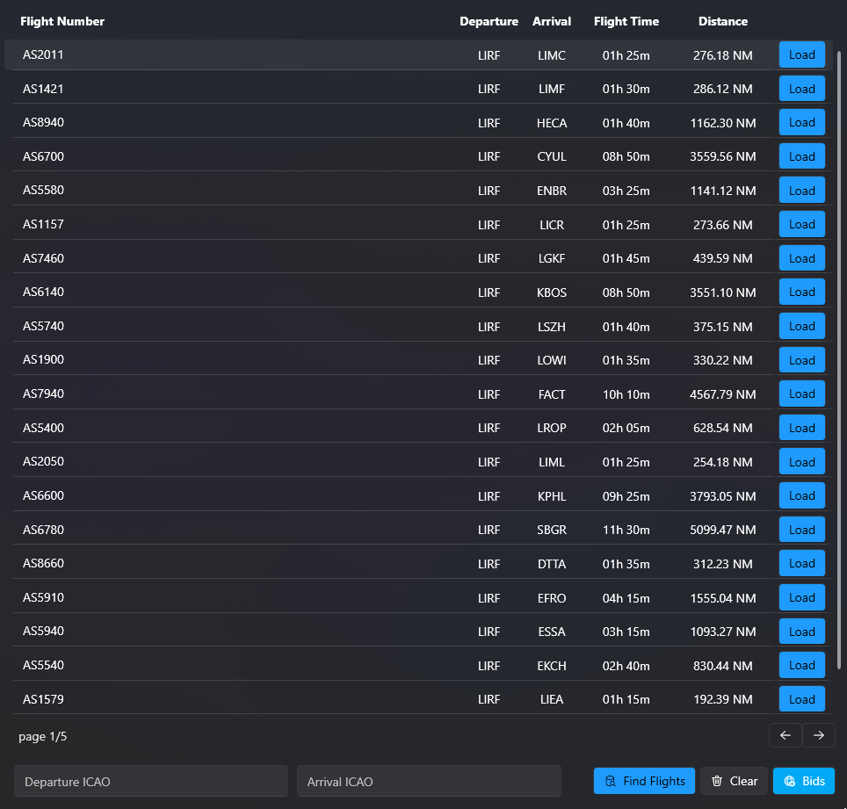Click the Flight Number column header
Image resolution: width=847 pixels, height=809 pixels.
62,21
